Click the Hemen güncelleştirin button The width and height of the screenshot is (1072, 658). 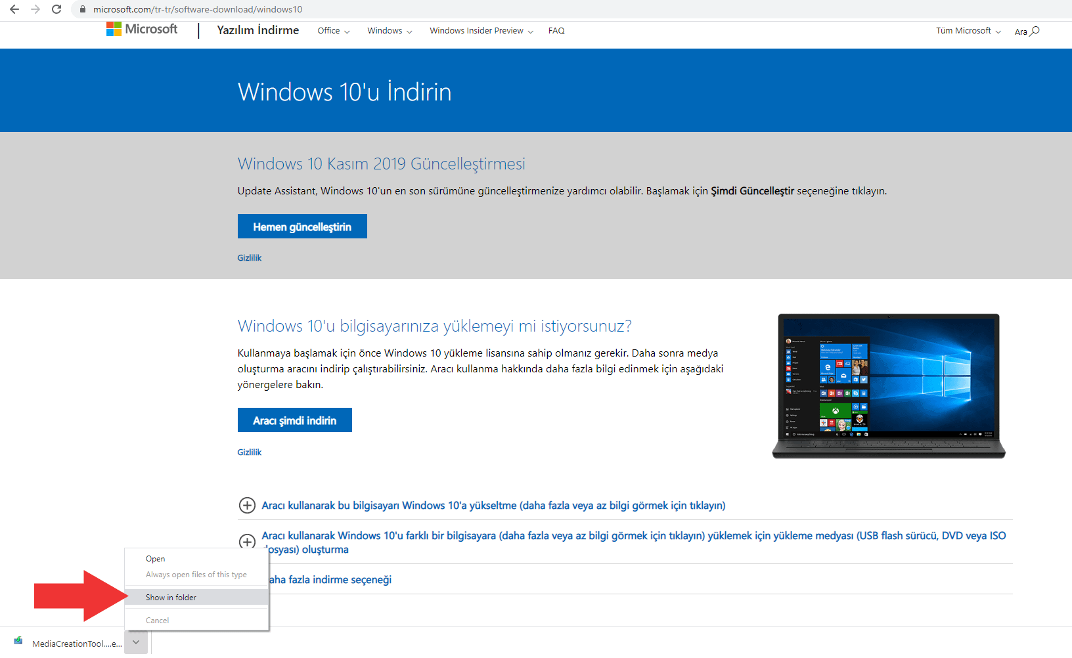[302, 227]
